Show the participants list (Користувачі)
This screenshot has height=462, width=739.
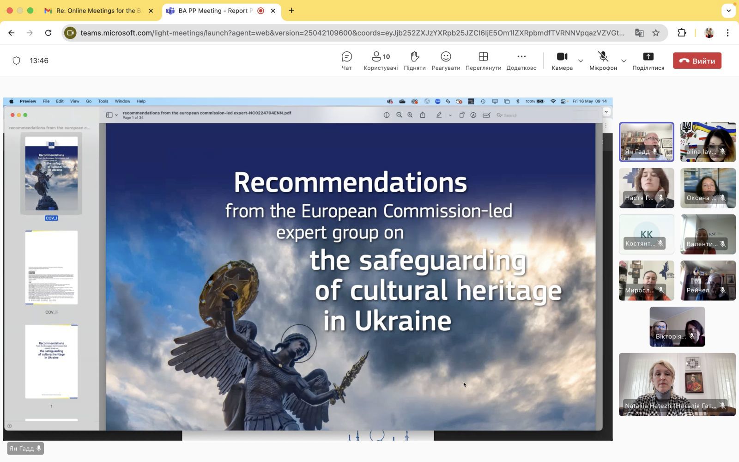click(x=381, y=61)
